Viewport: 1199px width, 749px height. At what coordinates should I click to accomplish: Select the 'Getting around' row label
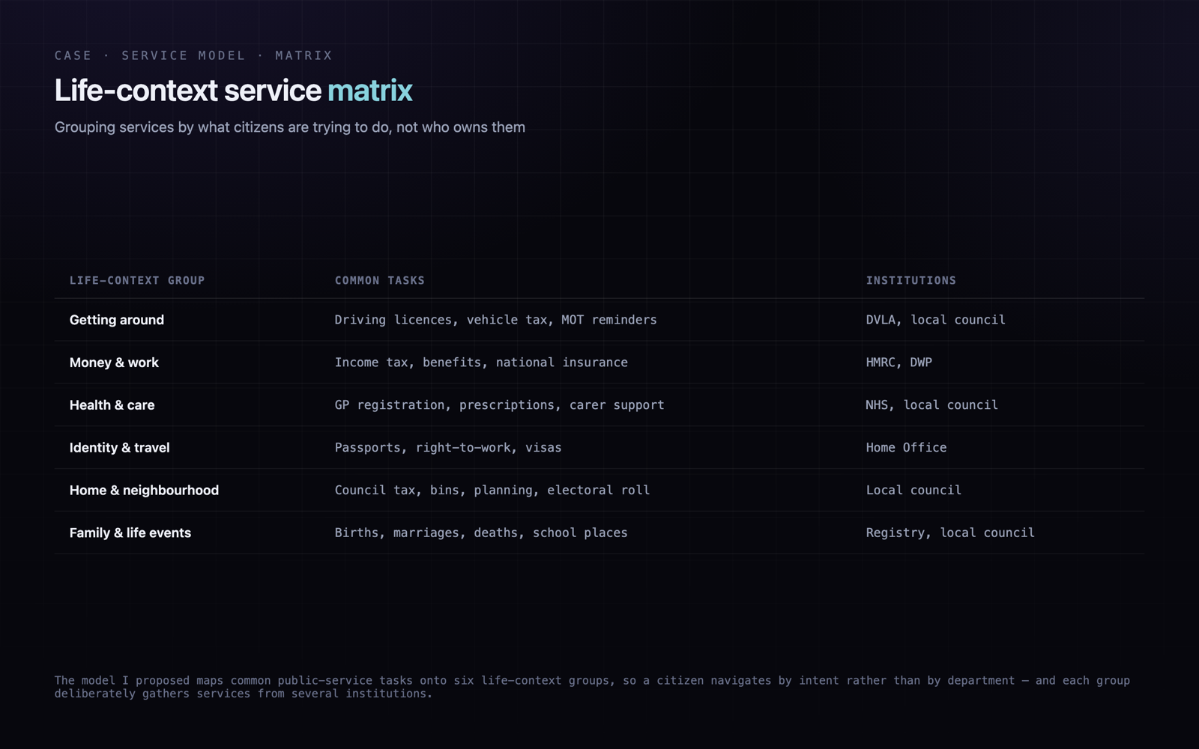tap(117, 320)
